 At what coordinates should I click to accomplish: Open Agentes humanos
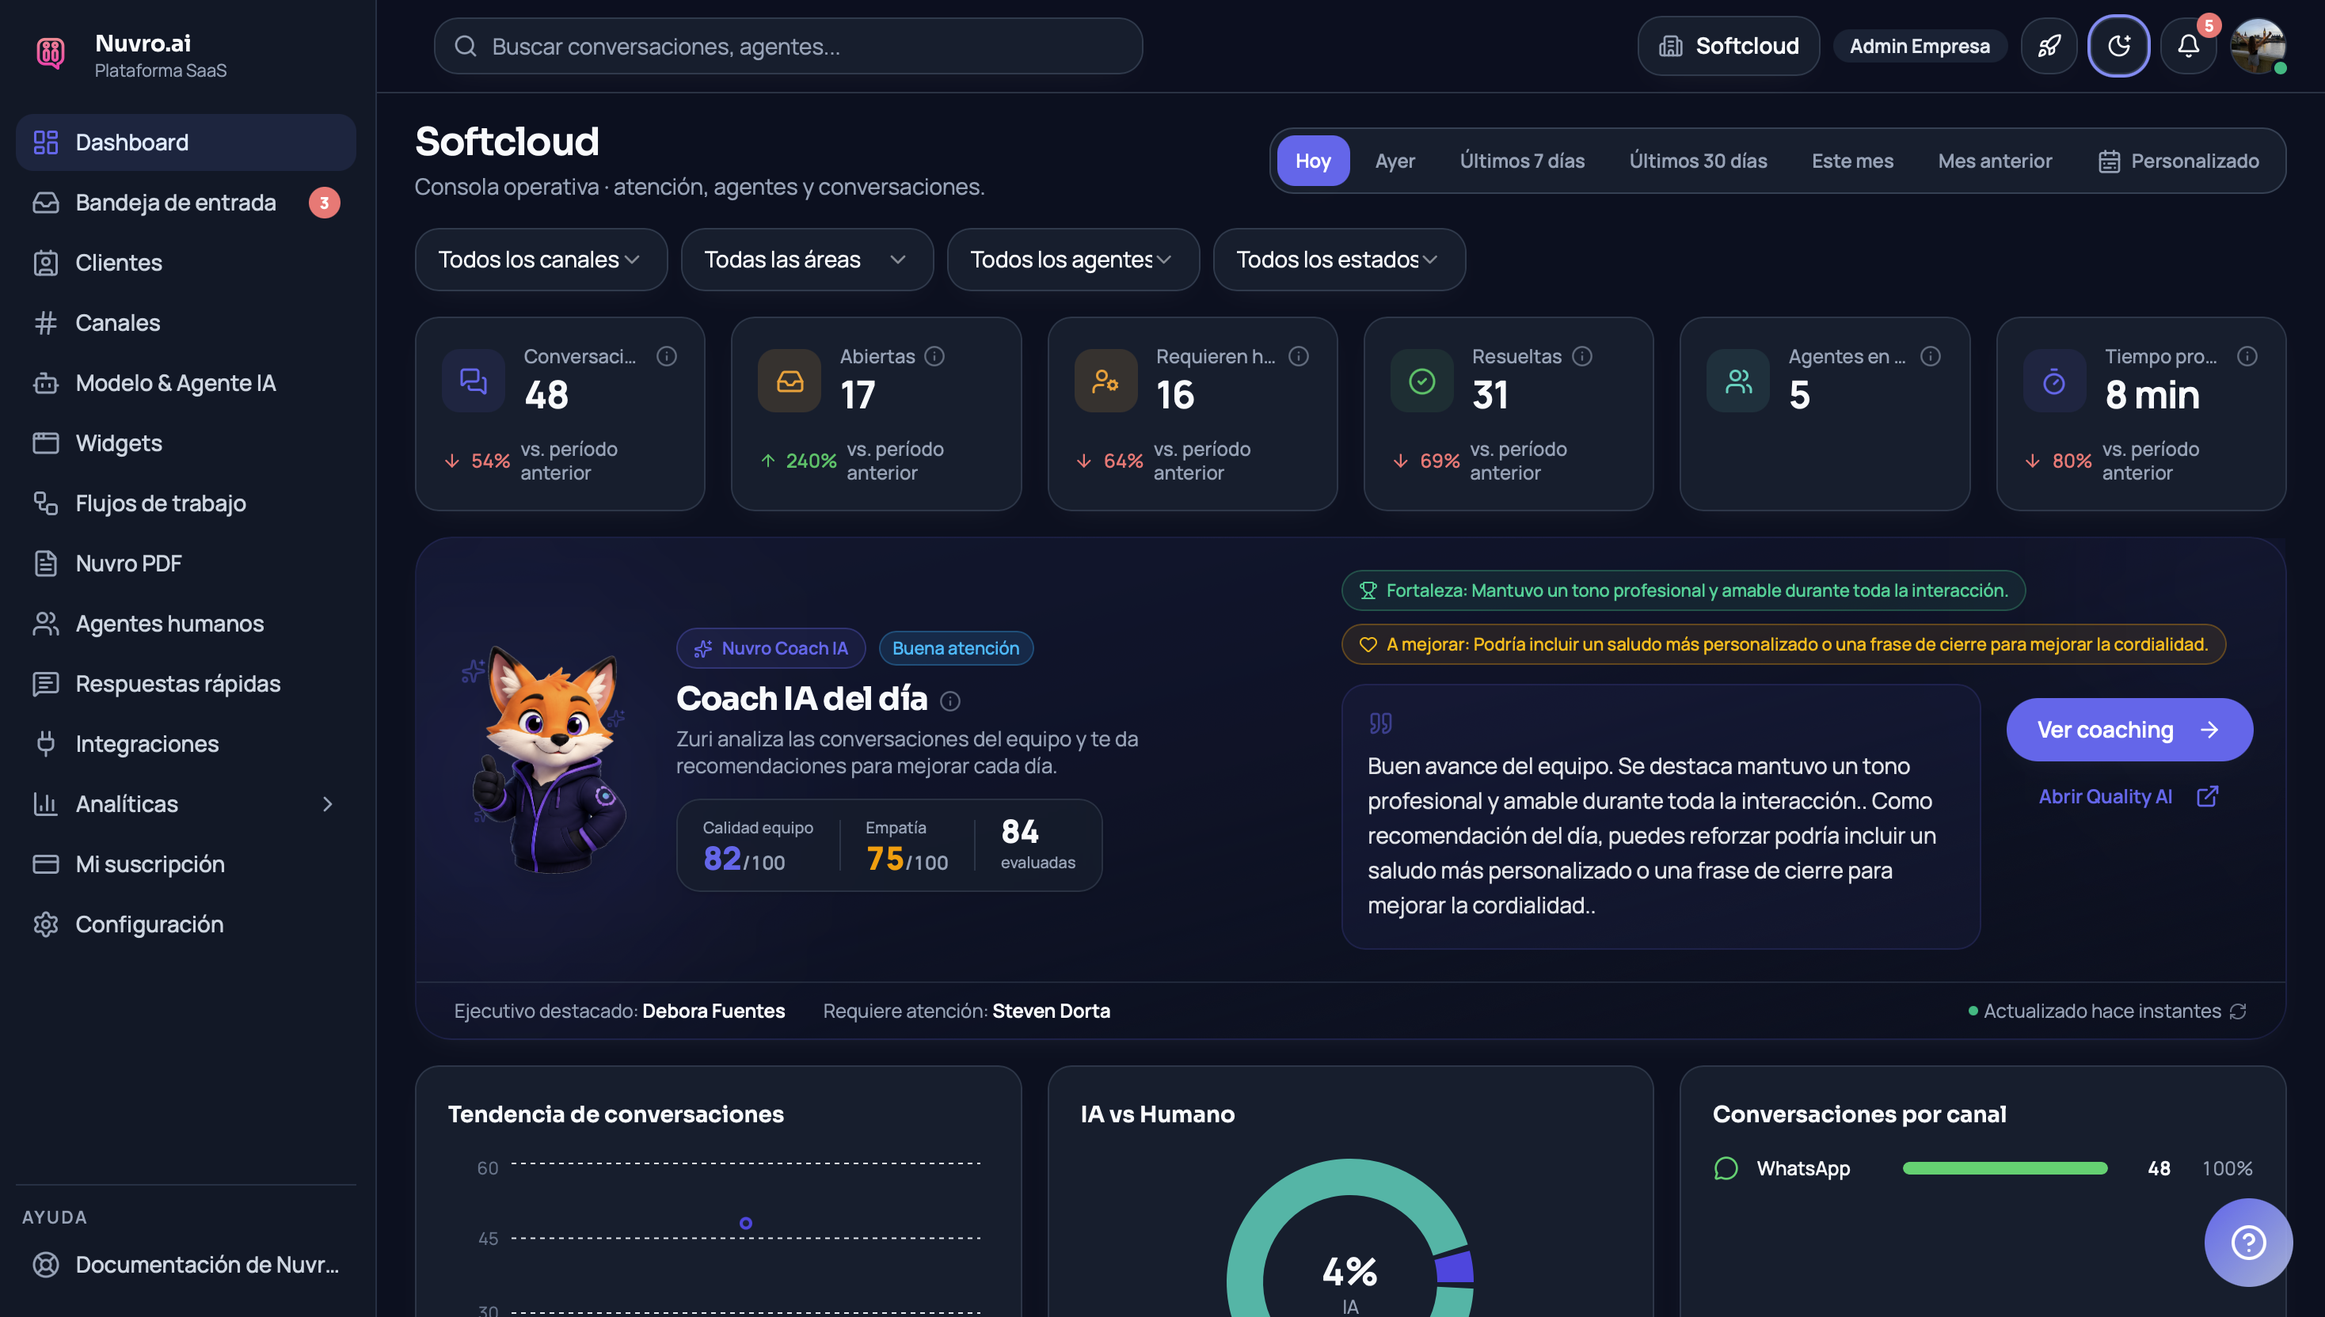[185, 623]
